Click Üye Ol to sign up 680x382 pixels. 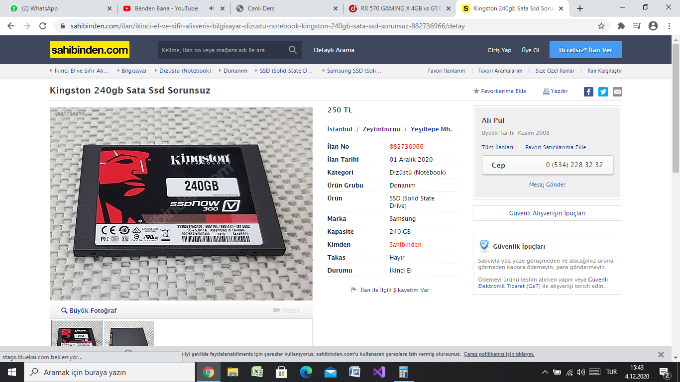pyautogui.click(x=530, y=50)
